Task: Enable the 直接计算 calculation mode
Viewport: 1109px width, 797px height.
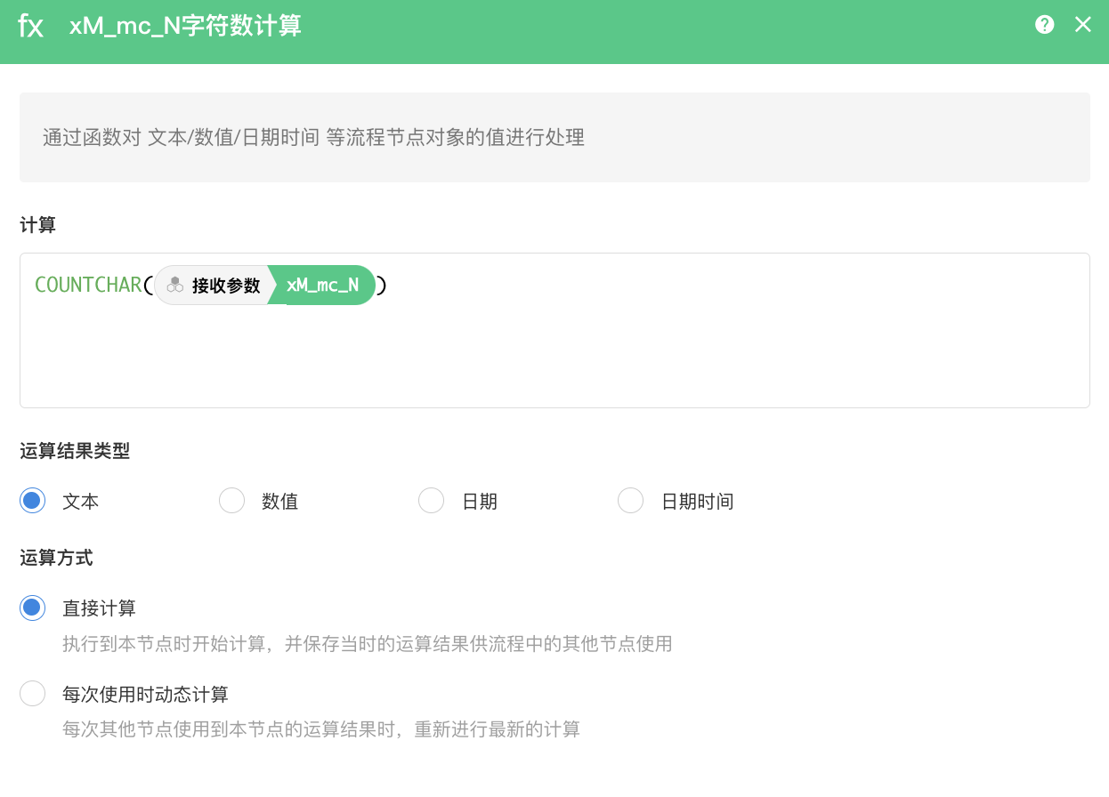Action: pos(33,608)
